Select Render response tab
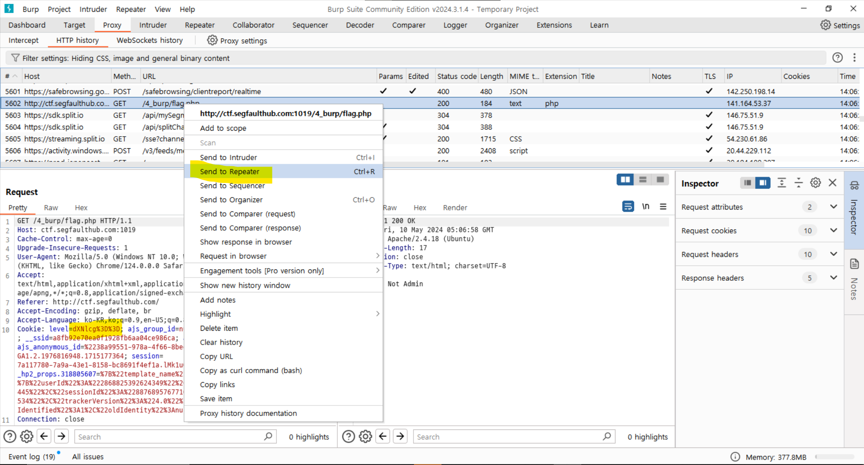Image resolution: width=864 pixels, height=465 pixels. coord(455,207)
